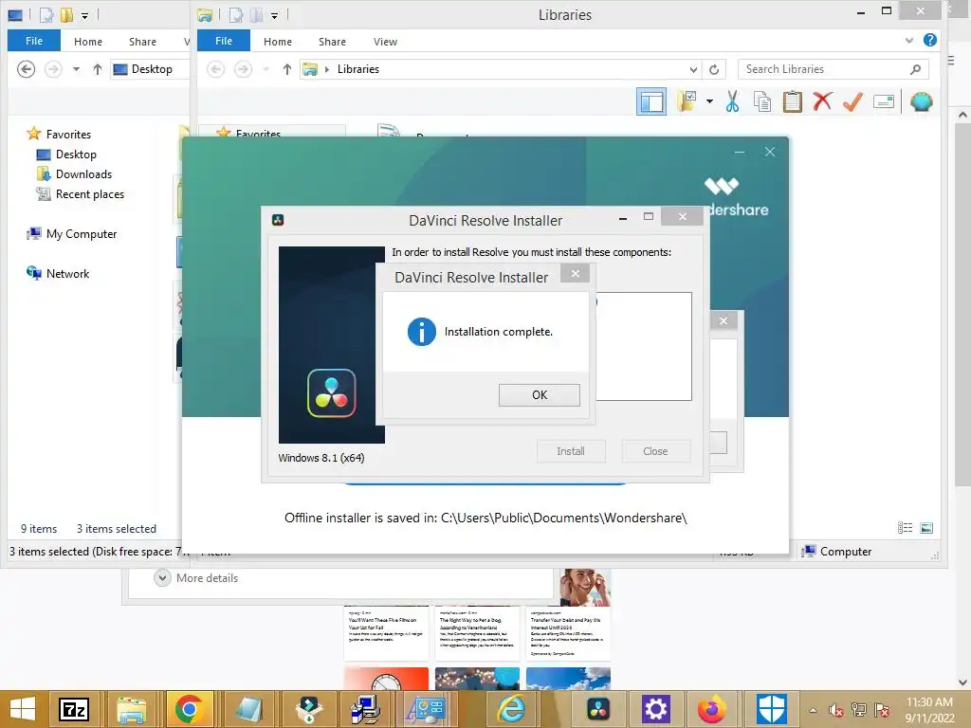Click the Paste clipboard icon
The image size is (971, 728).
pos(792,101)
